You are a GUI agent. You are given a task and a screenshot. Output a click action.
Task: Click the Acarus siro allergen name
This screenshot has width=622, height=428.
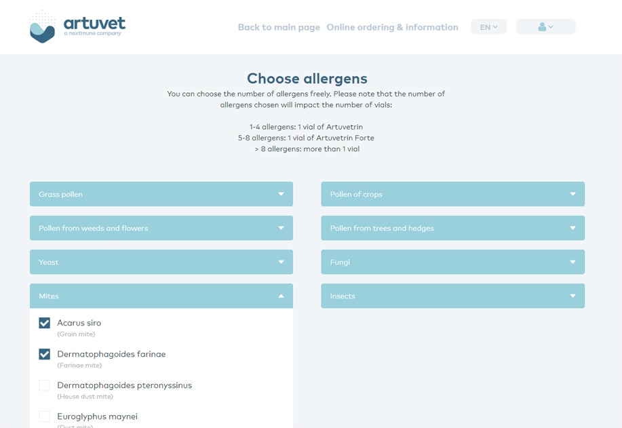tap(79, 323)
